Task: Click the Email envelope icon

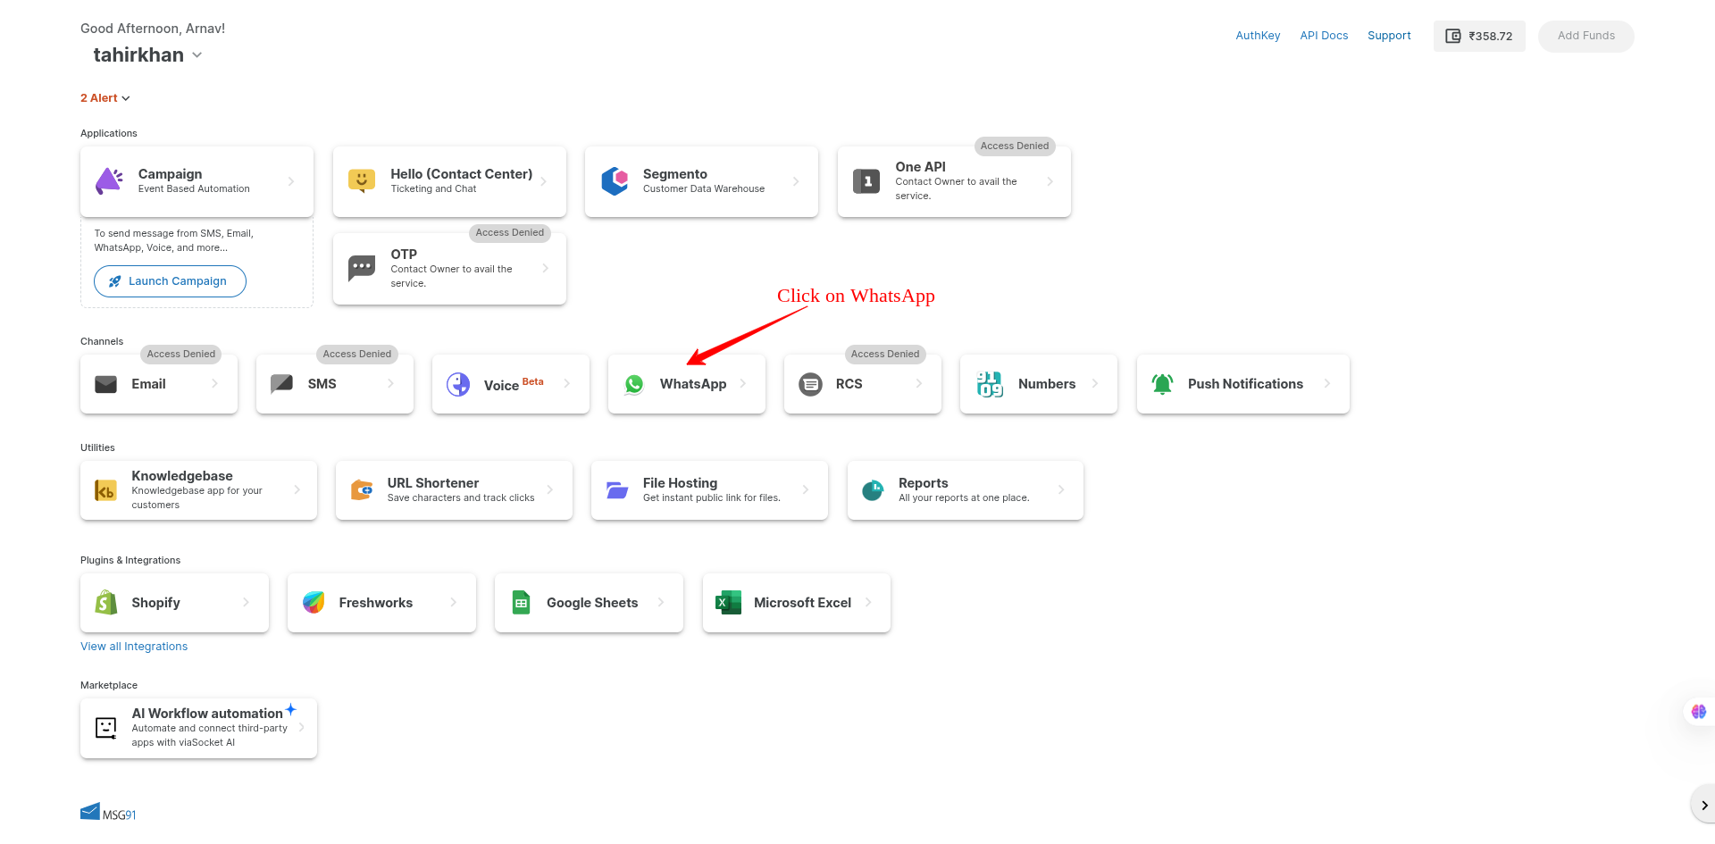Action: [x=106, y=384]
